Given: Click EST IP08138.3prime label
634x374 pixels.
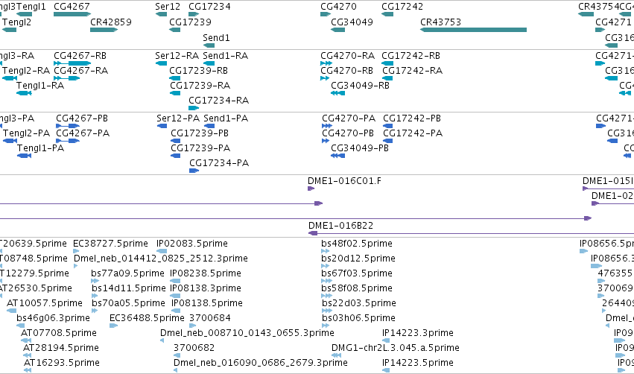Looking at the screenshot, I should (206, 288).
